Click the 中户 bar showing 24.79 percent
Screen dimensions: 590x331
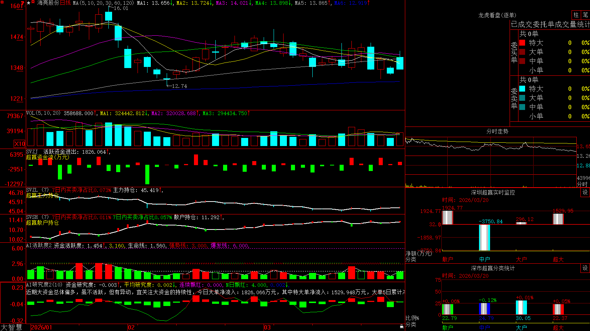click(485, 309)
